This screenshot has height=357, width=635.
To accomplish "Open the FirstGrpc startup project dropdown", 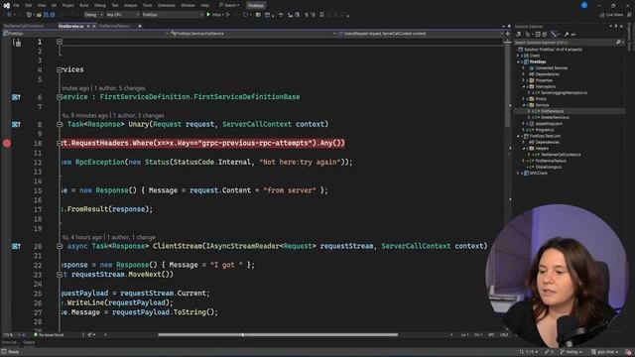I will coord(173,15).
